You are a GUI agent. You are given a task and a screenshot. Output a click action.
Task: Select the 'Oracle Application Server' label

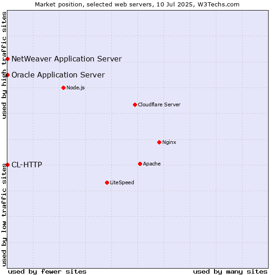point(58,75)
